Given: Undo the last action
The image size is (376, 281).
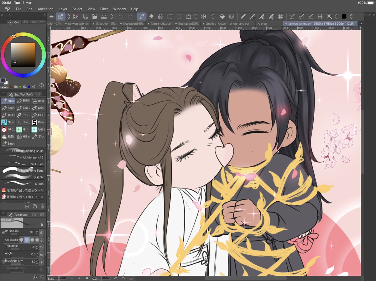Looking at the screenshot, I should coord(121,16).
